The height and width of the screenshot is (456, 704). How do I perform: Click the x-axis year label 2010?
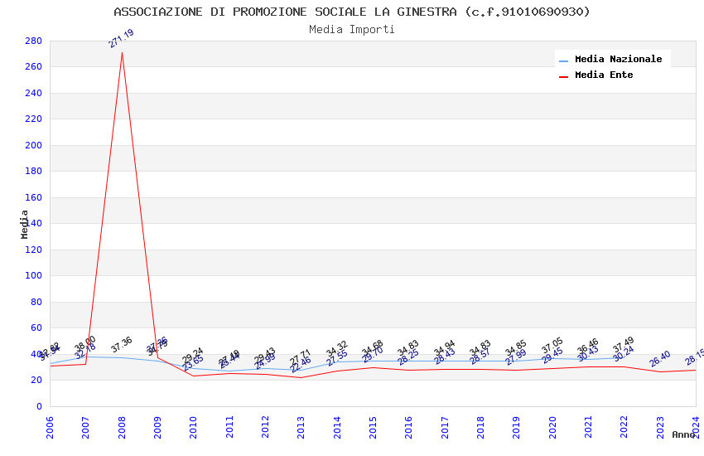point(194,427)
